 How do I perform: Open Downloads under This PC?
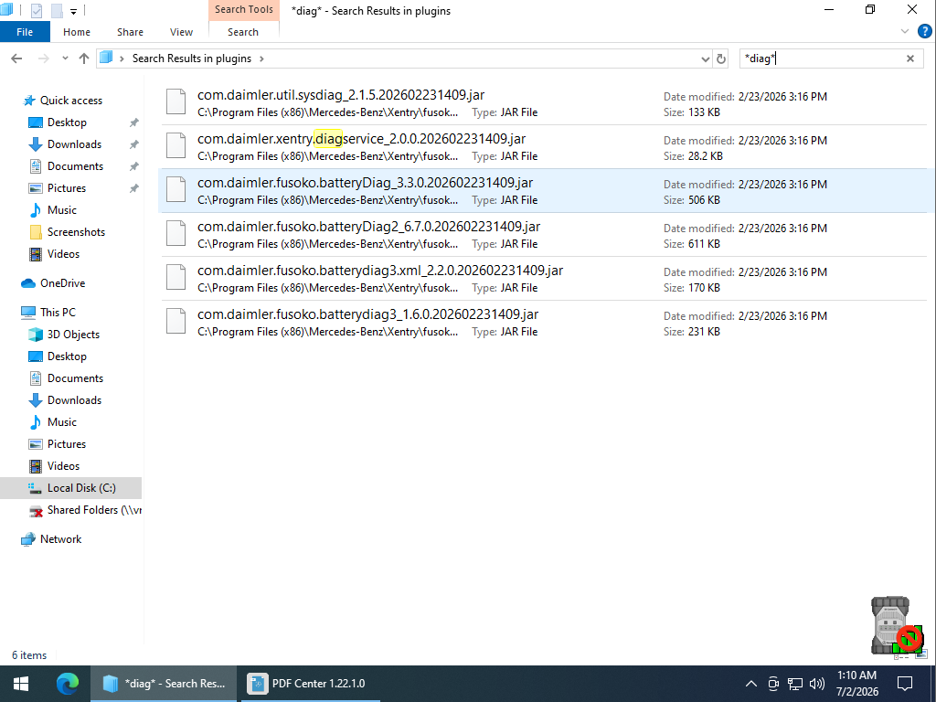74,400
